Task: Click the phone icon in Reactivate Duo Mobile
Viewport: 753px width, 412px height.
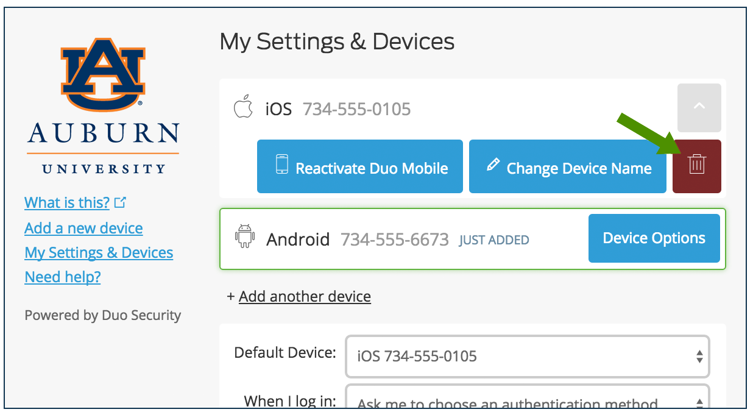Action: pos(281,165)
